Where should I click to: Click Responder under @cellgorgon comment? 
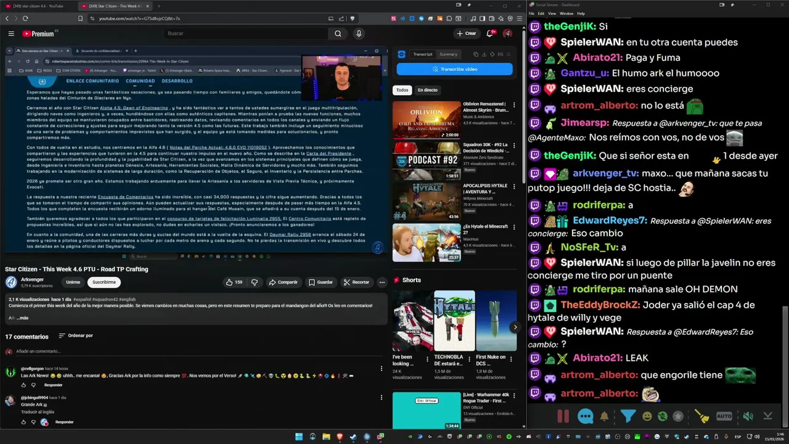[x=53, y=385]
